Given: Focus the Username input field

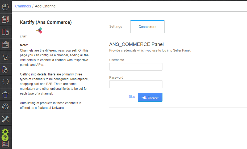Looking at the screenshot, I should pos(136,67).
